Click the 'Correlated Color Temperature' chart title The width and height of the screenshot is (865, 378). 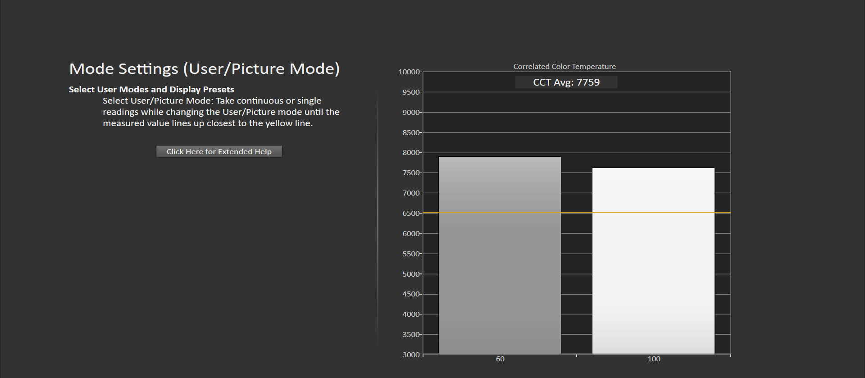[x=565, y=66]
